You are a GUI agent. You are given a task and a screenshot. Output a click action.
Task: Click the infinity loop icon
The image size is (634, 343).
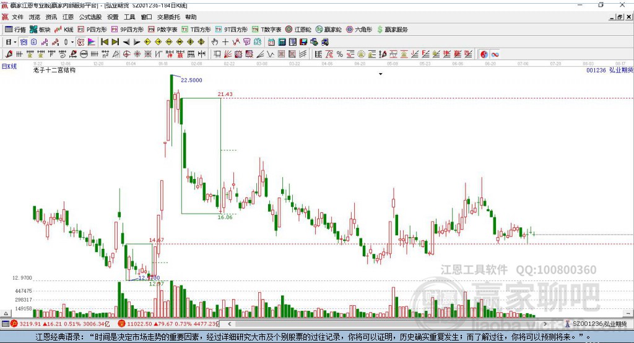495,54
